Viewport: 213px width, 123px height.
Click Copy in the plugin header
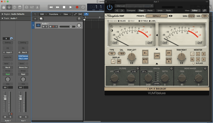[x=141, y=10]
